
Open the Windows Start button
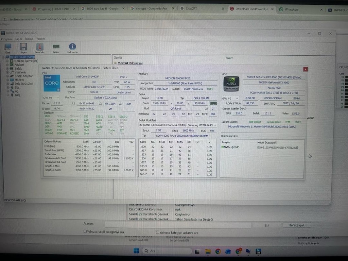click(136, 251)
